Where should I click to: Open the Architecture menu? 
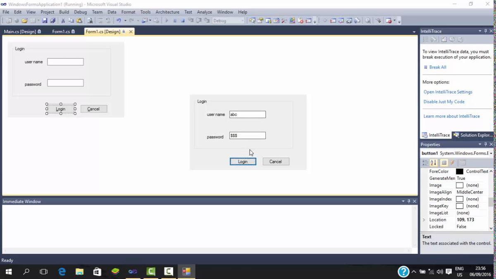(167, 12)
